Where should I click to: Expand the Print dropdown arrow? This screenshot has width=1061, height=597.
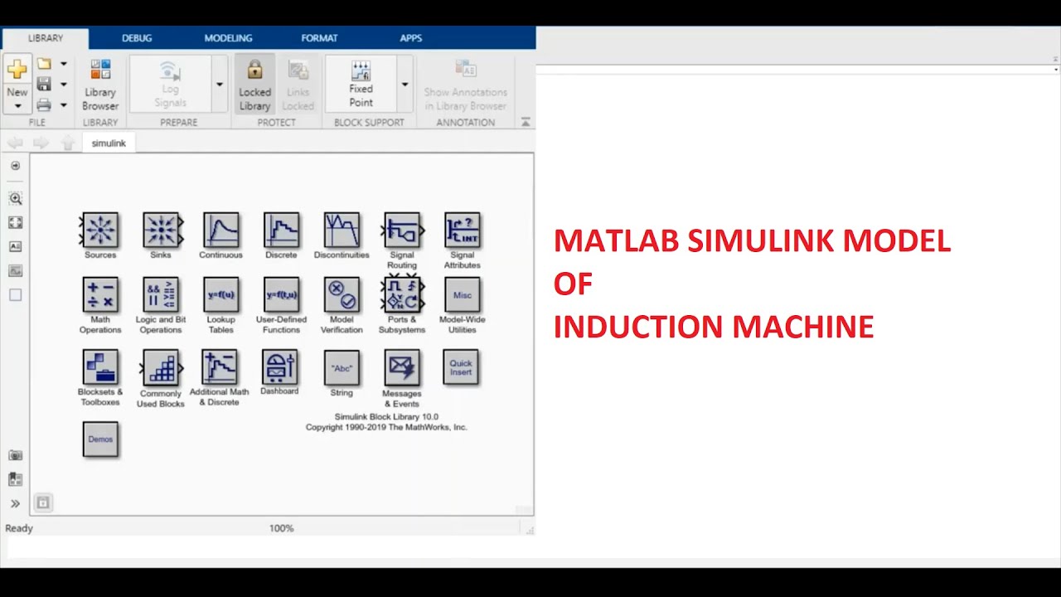[64, 105]
